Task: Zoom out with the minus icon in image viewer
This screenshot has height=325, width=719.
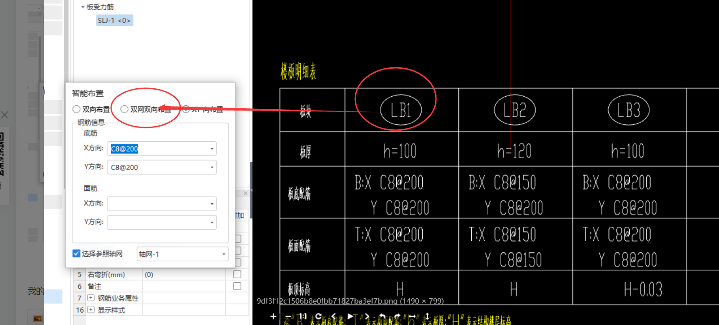Action: (x=288, y=317)
